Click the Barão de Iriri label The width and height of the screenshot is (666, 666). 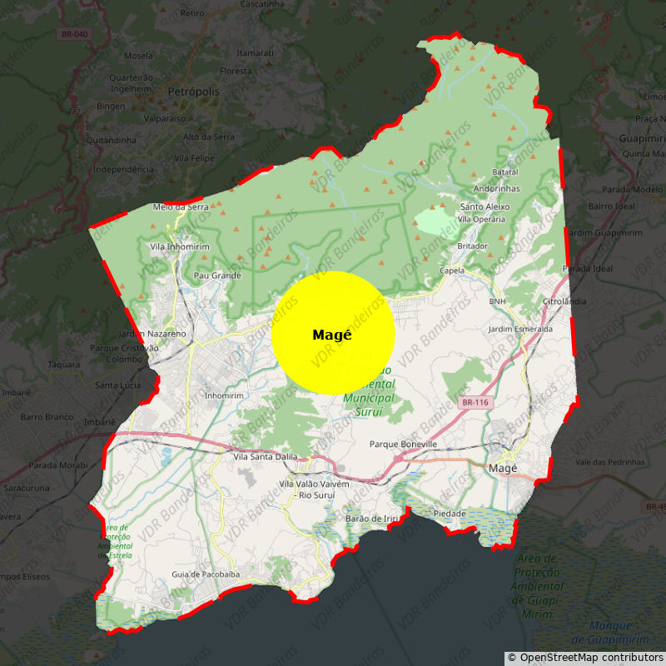[372, 518]
